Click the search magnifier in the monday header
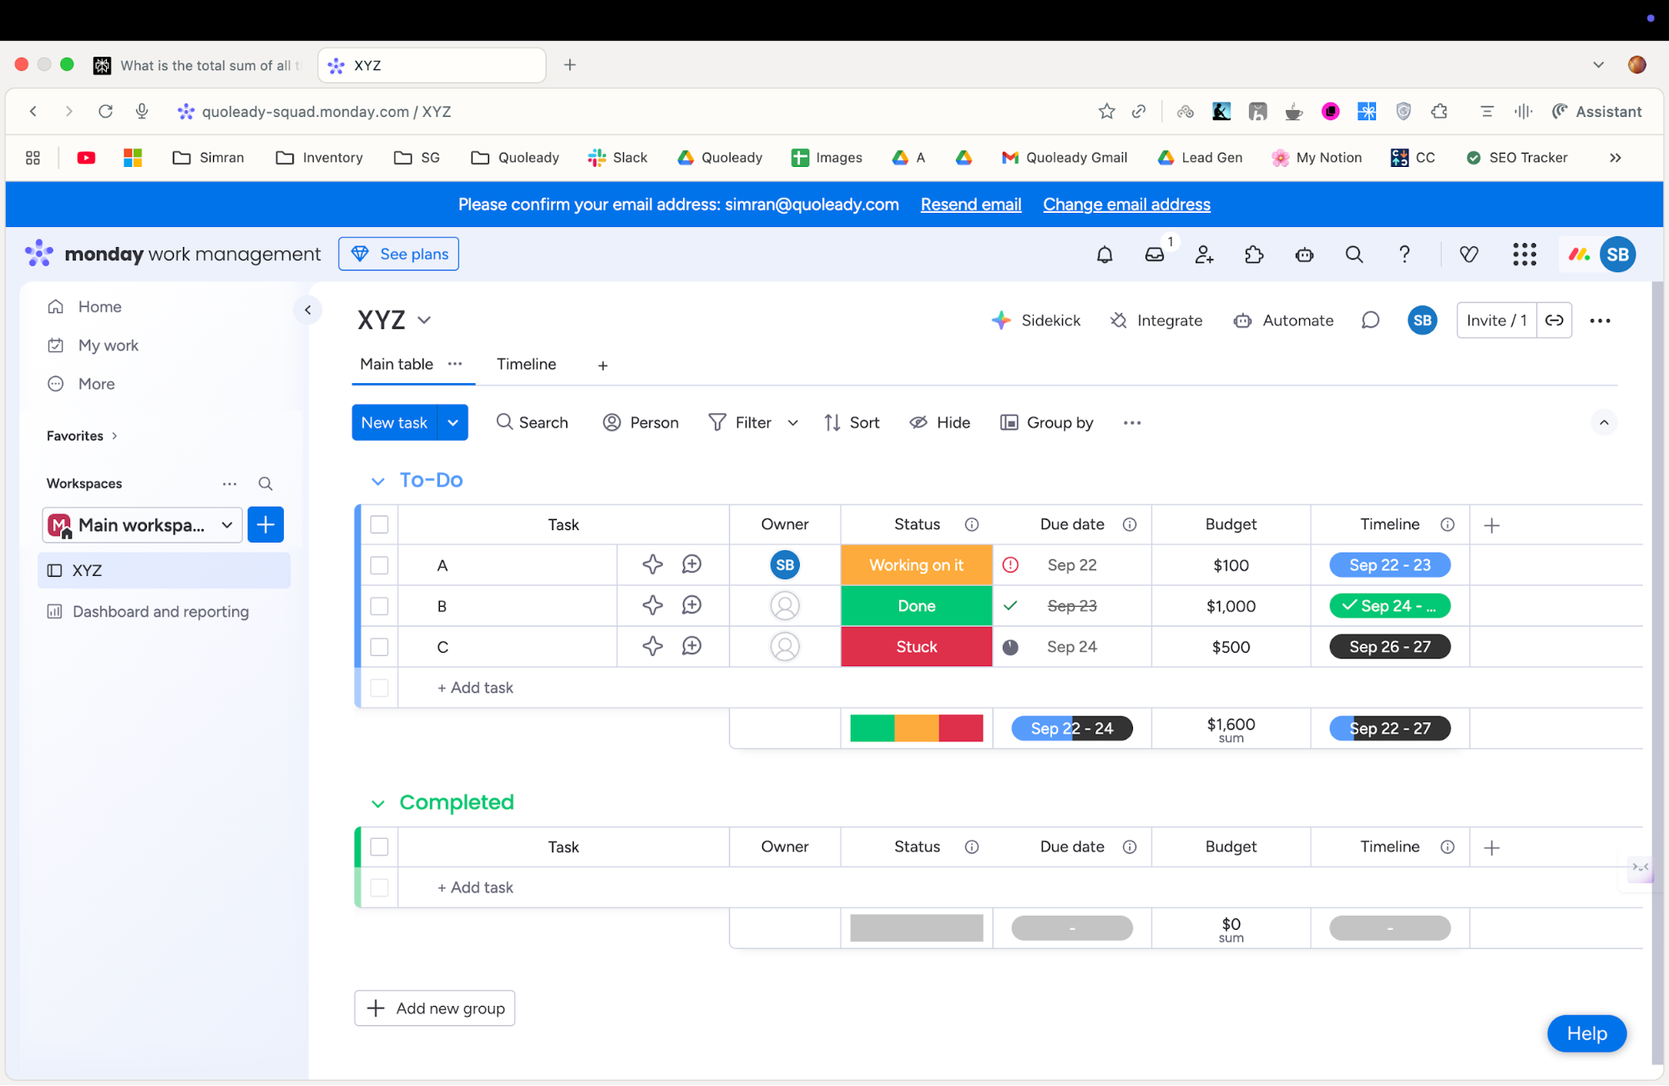 pos(1354,255)
